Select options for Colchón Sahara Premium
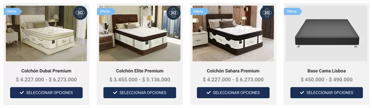This screenshot has height=108, width=372. pyautogui.click(x=233, y=93)
